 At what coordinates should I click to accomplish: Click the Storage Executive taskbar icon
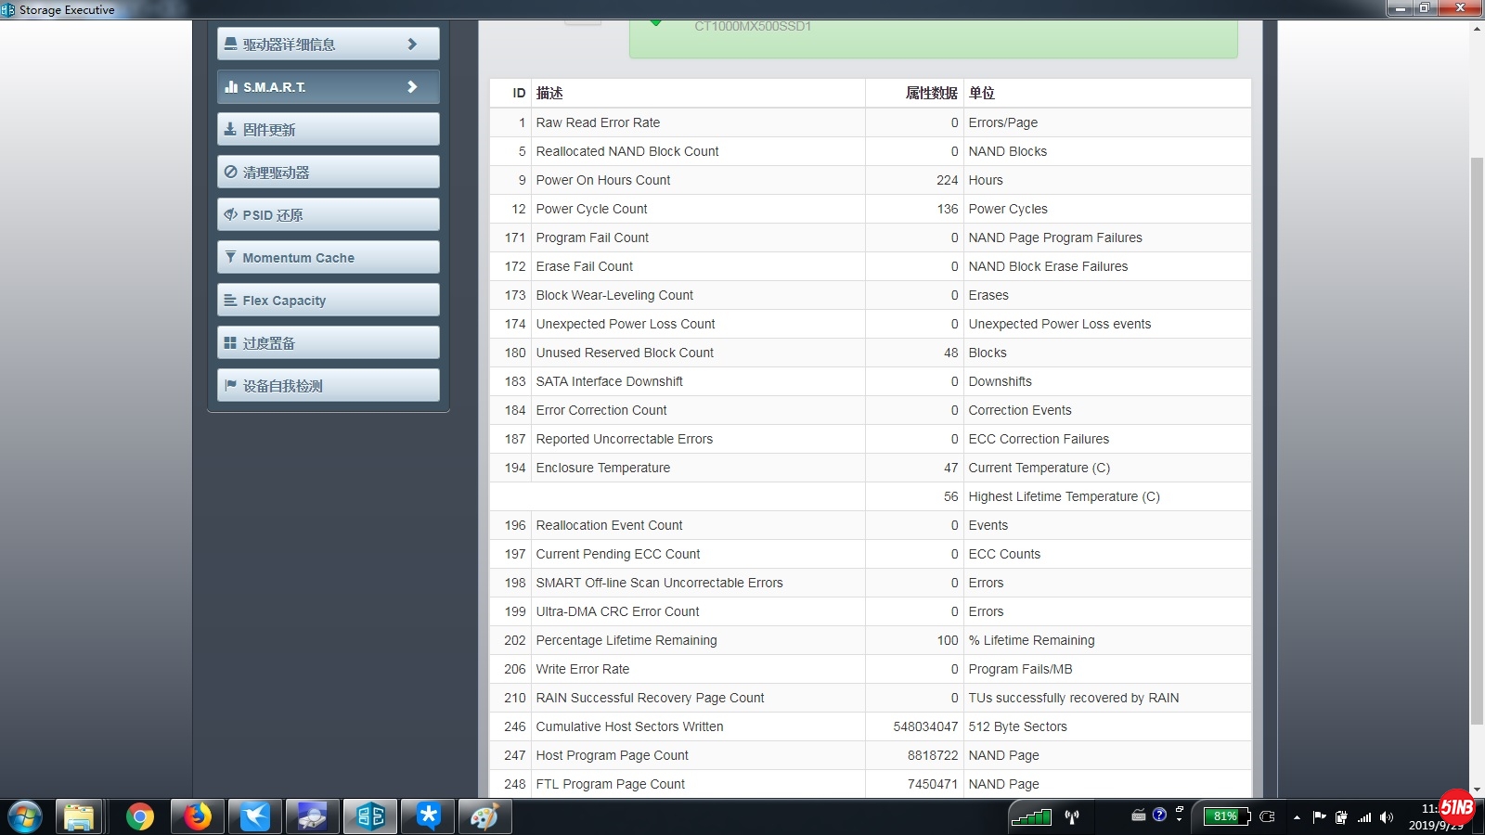(x=370, y=816)
